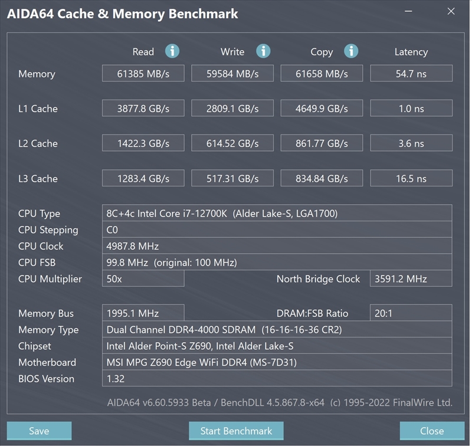
Task: Click the Save button
Action: pos(39,431)
